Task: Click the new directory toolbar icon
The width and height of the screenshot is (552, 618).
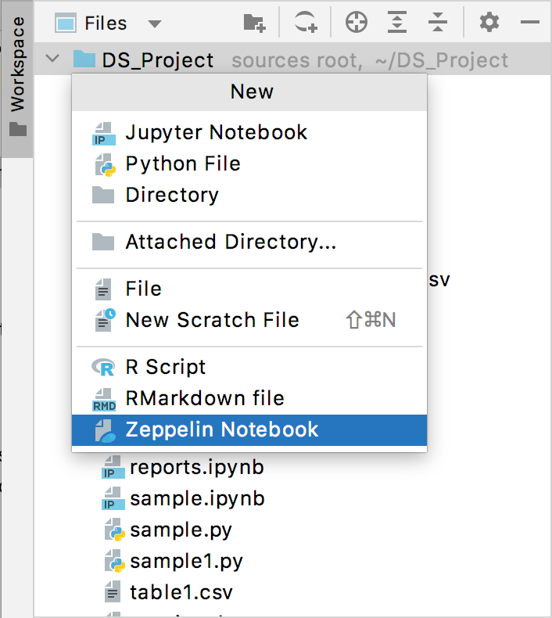Action: pos(254,23)
